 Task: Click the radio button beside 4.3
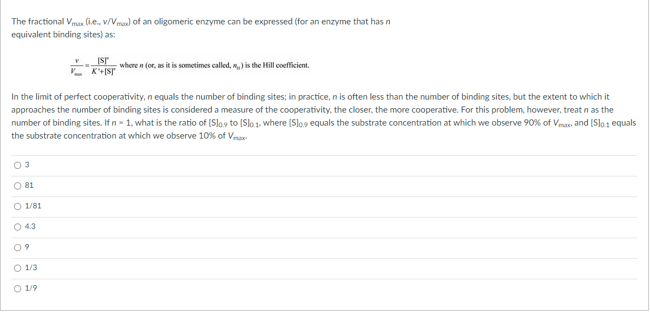pos(18,226)
